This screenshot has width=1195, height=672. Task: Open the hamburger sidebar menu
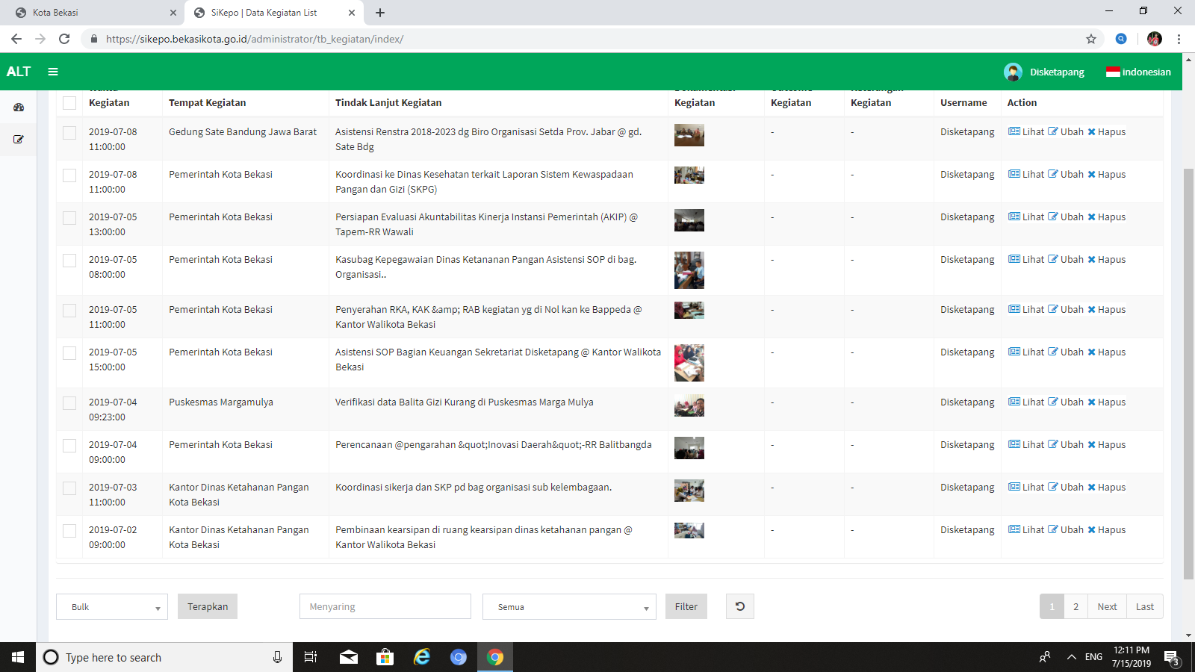[x=53, y=72]
